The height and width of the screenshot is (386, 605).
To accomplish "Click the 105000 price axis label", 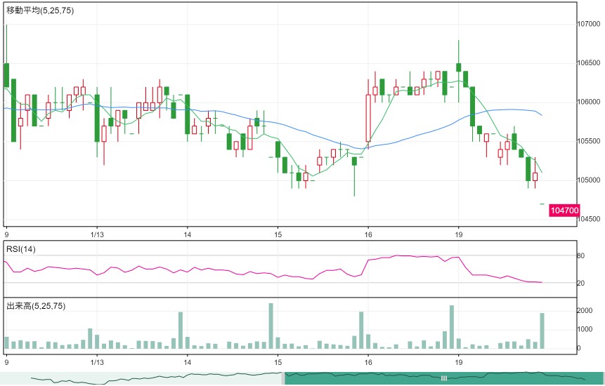I will (589, 180).
